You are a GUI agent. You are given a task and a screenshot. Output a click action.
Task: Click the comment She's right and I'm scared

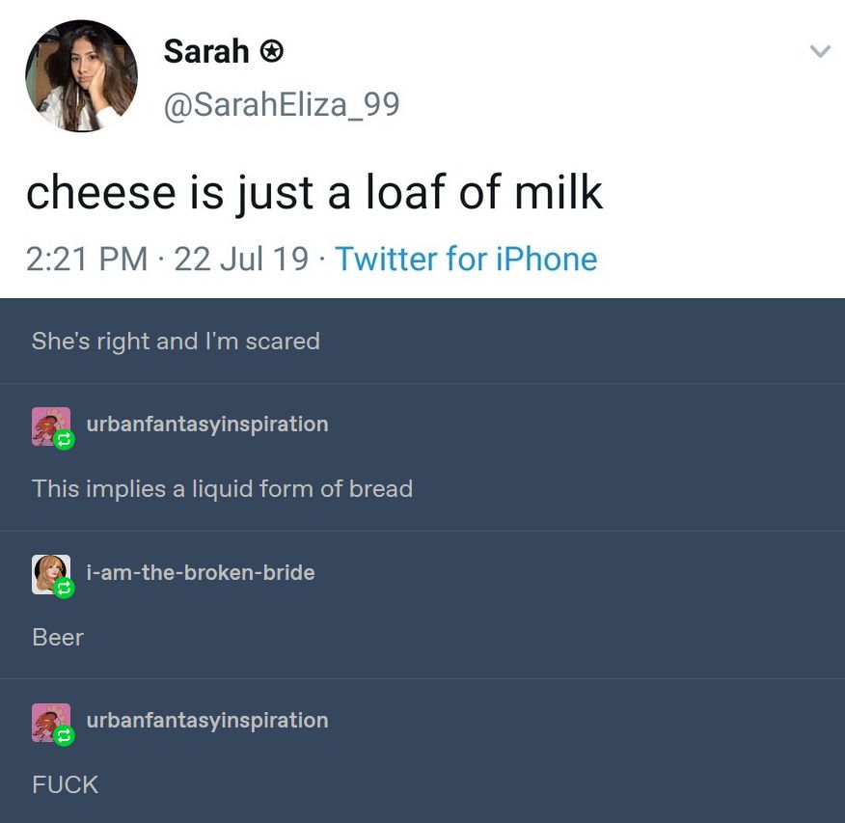[x=176, y=341]
